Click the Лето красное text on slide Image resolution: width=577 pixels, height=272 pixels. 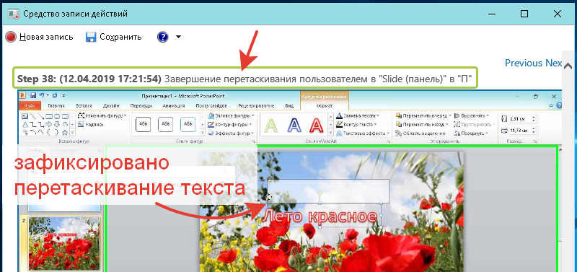pyautogui.click(x=320, y=216)
